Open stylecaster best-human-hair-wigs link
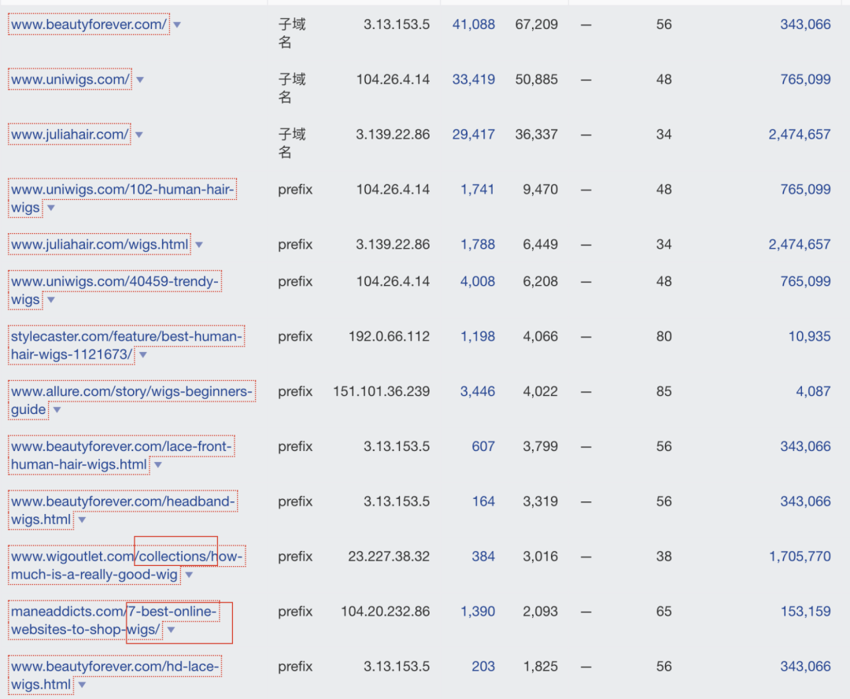Viewport: 850px width, 699px height. 126,346
